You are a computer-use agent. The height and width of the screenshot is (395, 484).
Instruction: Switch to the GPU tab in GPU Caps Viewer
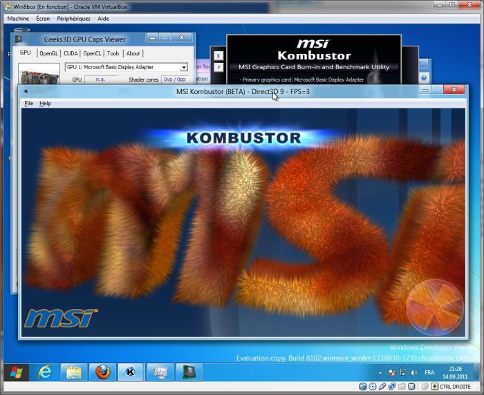[x=26, y=53]
